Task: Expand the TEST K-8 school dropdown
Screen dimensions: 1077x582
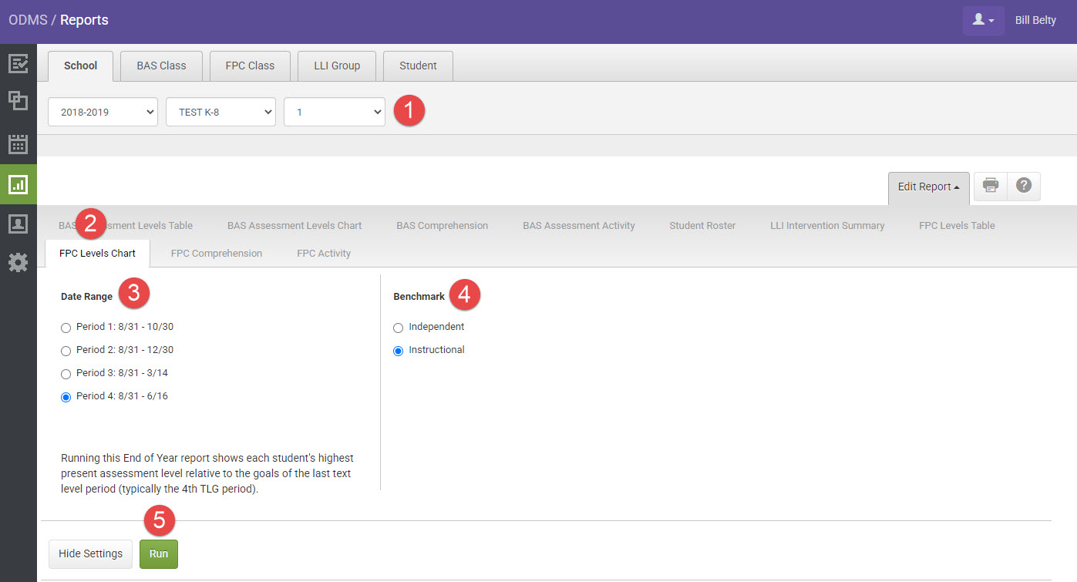Action: click(220, 111)
